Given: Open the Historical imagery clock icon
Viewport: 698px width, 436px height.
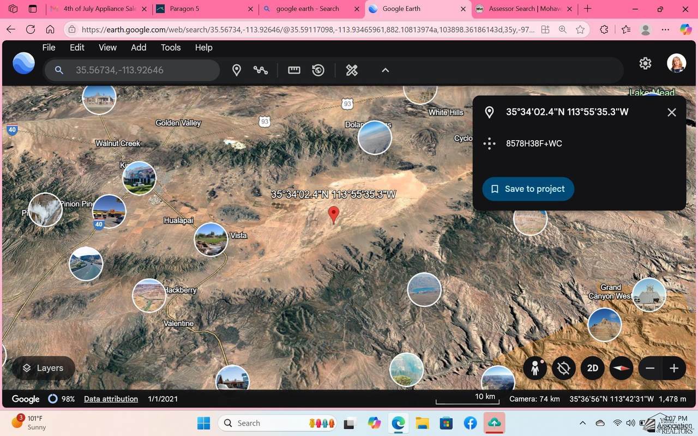Looking at the screenshot, I should [318, 70].
